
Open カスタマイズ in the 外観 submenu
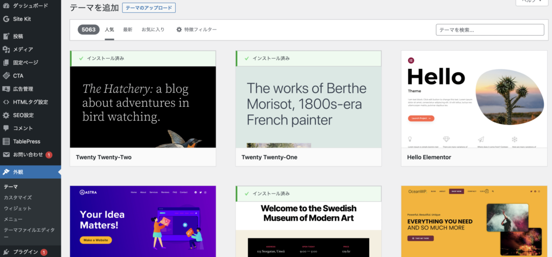point(18,198)
